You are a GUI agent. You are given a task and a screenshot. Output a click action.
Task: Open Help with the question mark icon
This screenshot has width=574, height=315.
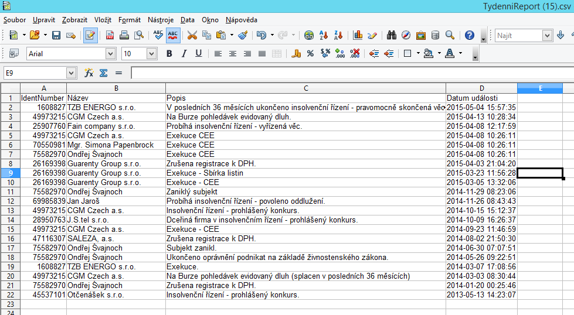(x=469, y=36)
